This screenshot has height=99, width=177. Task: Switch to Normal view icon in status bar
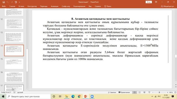tap(135, 92)
